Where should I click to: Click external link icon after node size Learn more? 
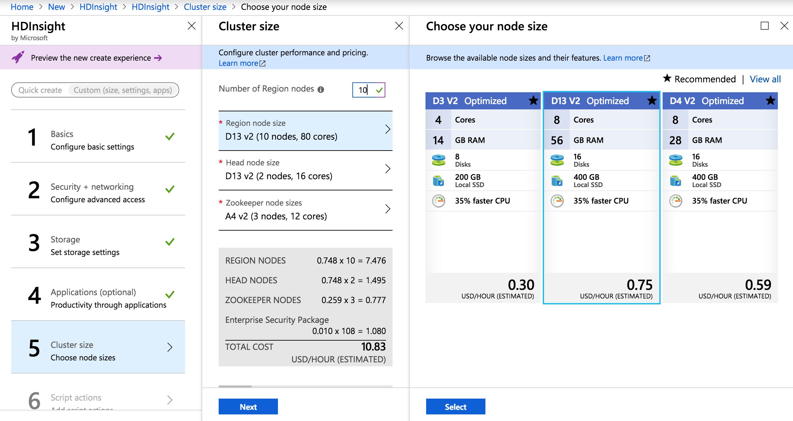point(647,58)
